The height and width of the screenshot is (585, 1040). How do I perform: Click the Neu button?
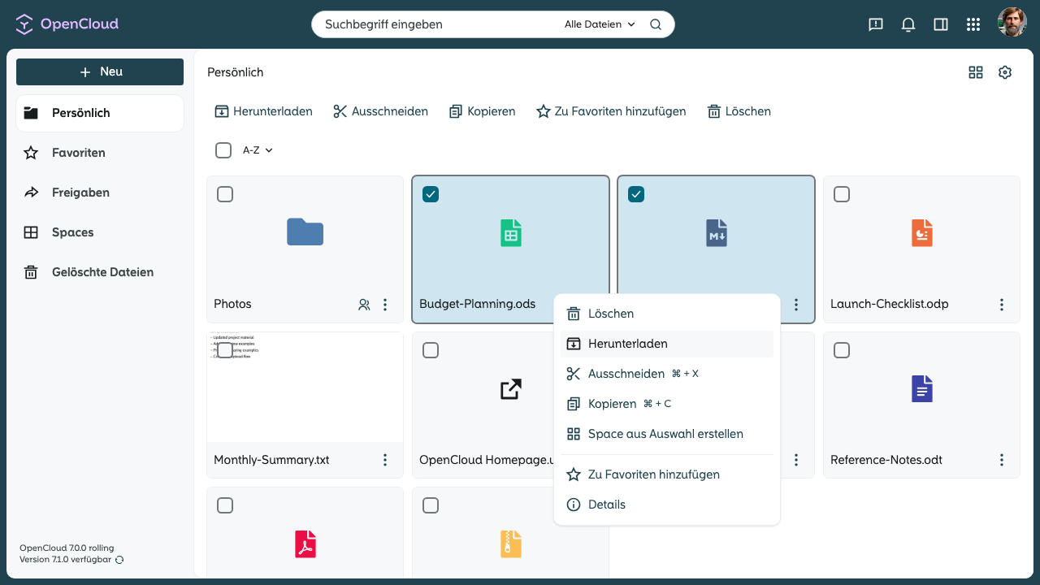coord(100,71)
